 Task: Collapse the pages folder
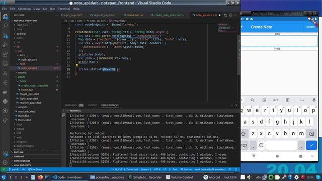36,77
